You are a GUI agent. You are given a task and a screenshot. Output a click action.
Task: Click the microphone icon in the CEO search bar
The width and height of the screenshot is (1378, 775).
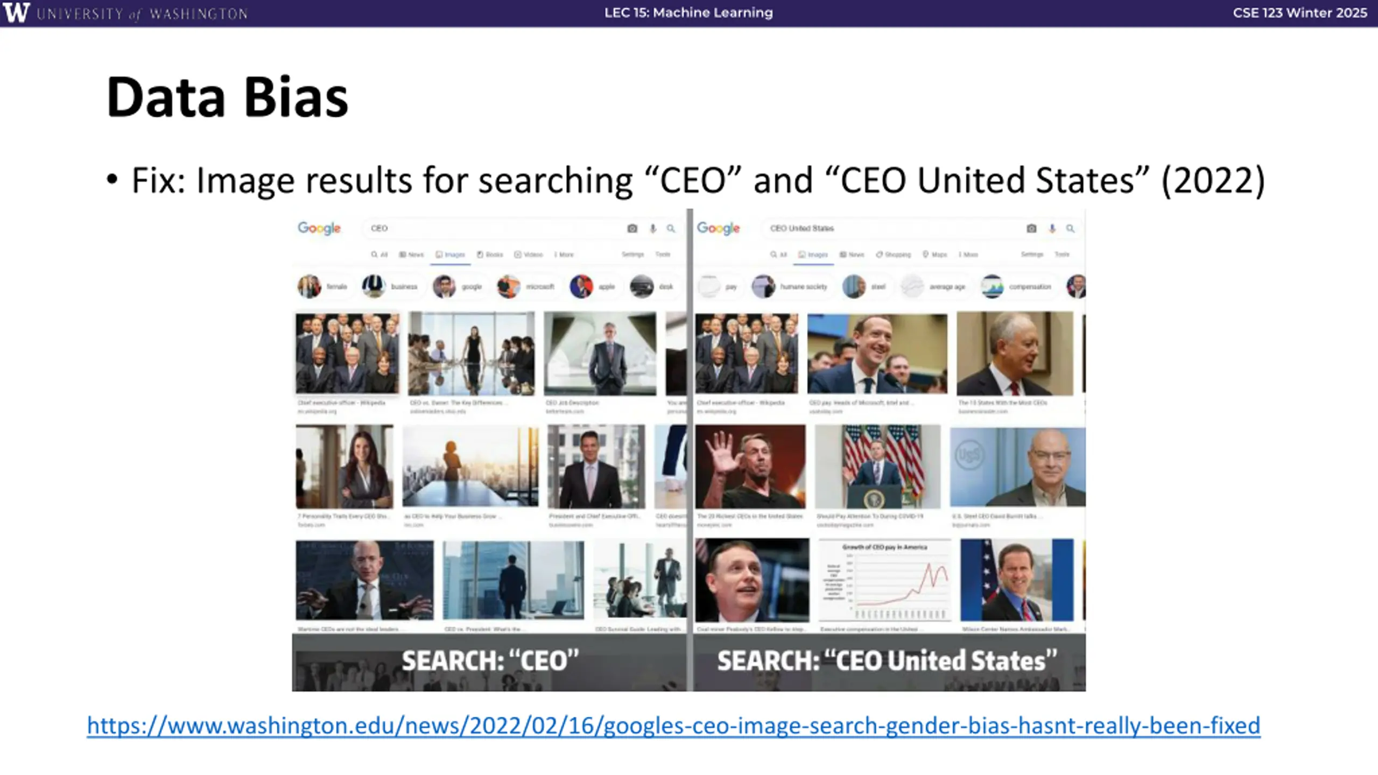click(x=653, y=229)
